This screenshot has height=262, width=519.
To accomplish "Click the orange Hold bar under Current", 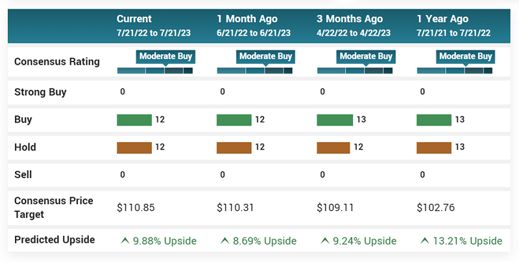I will click(x=134, y=147).
